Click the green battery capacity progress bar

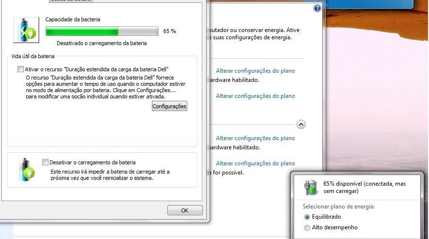coord(102,31)
